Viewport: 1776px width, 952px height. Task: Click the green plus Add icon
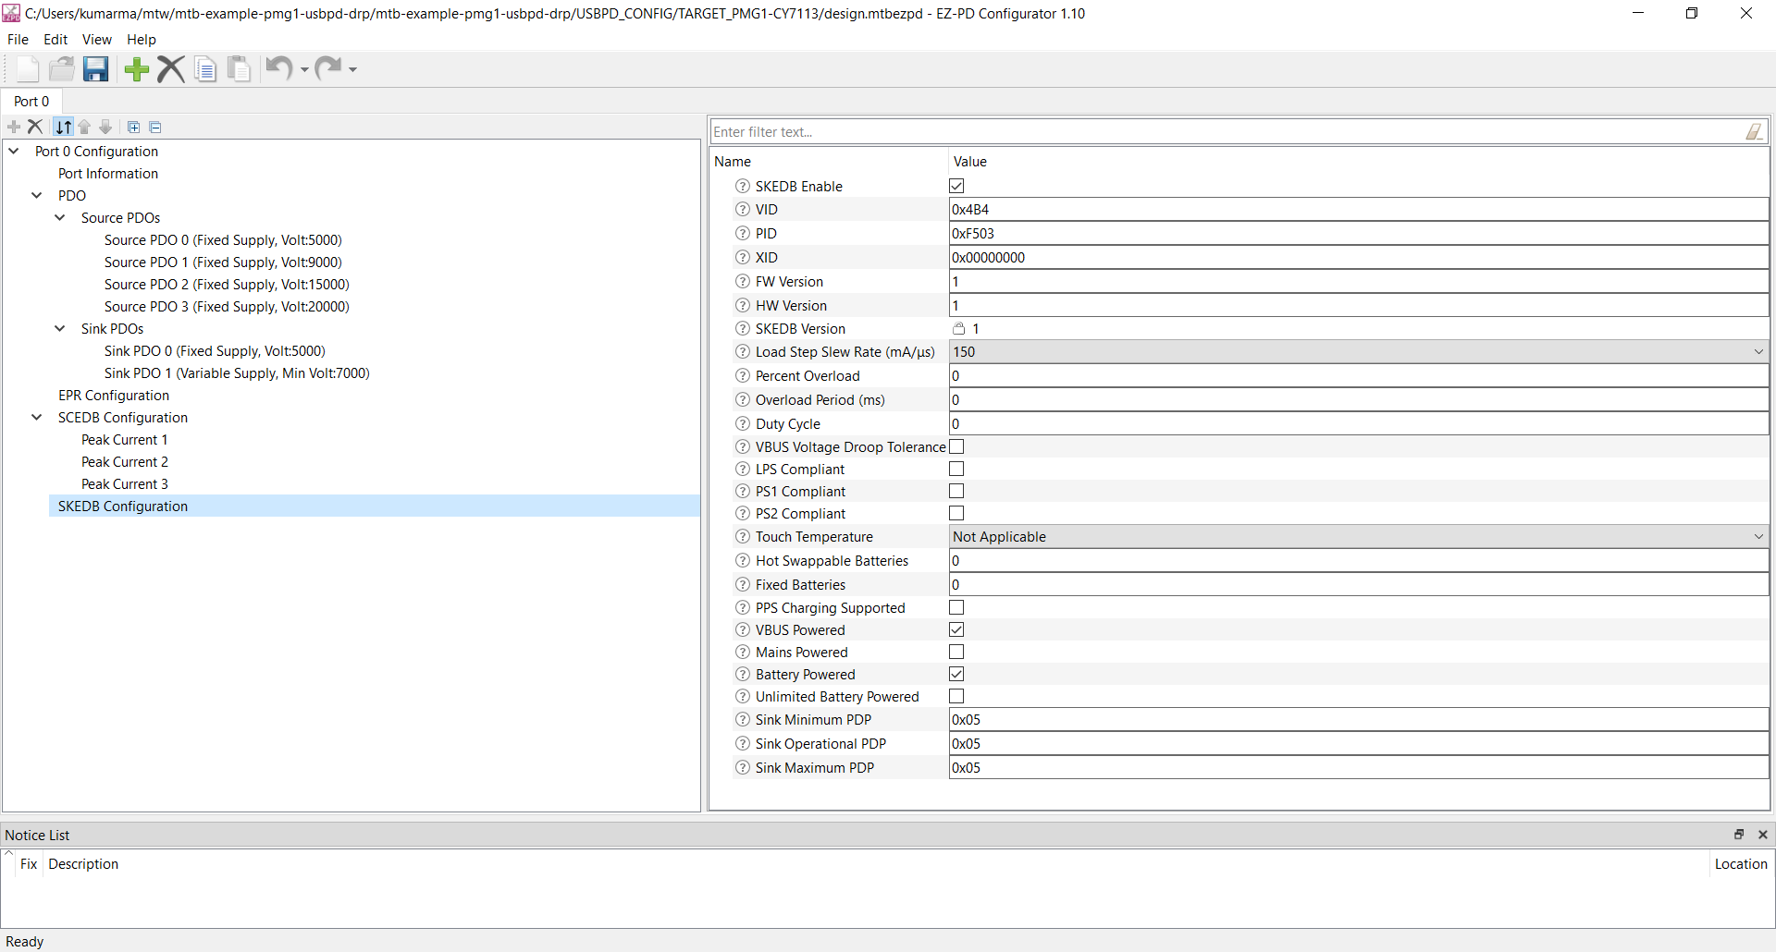137,69
